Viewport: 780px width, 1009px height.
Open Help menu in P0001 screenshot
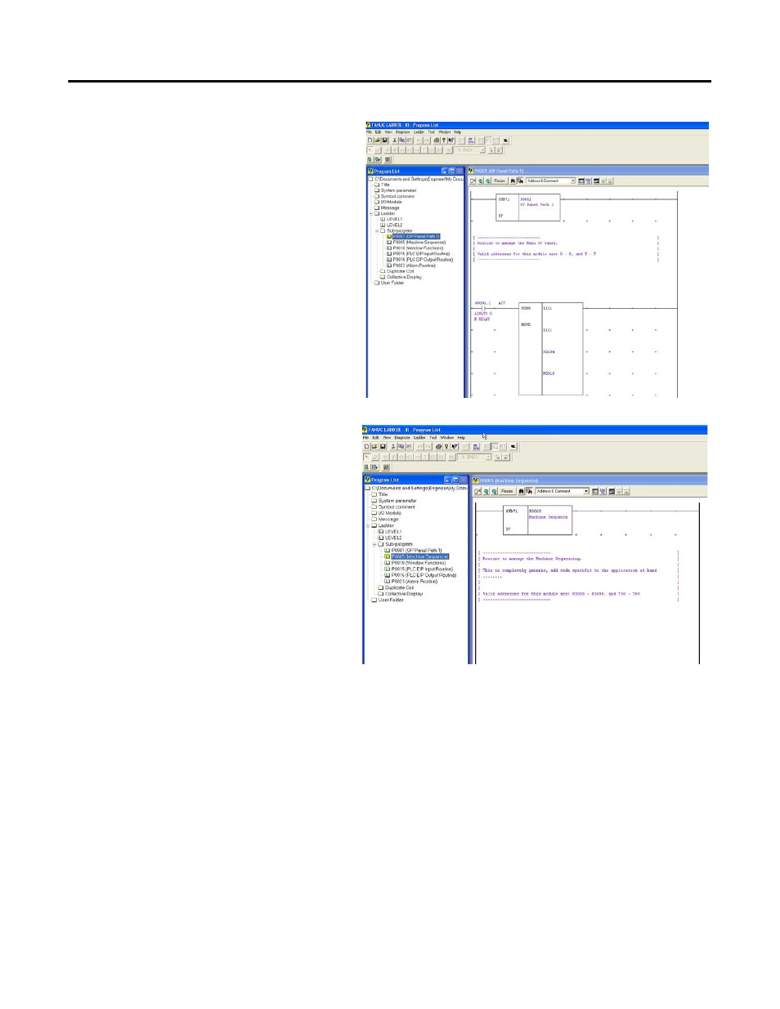[458, 132]
